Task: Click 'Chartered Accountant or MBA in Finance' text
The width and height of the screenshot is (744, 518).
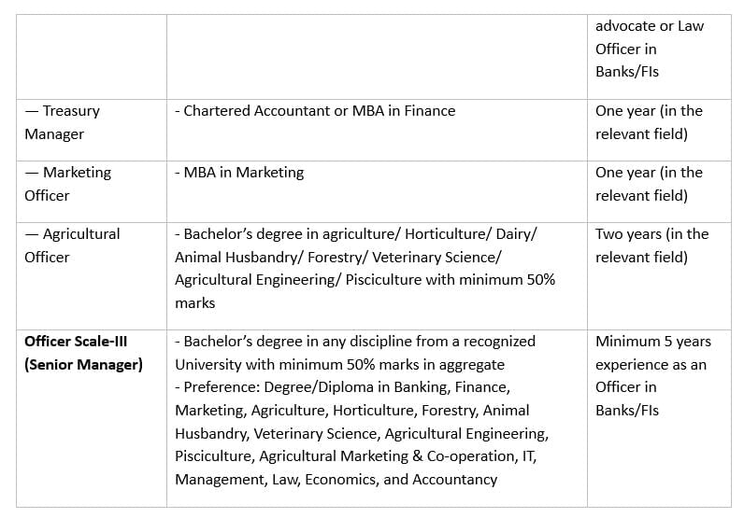Action: 315,111
